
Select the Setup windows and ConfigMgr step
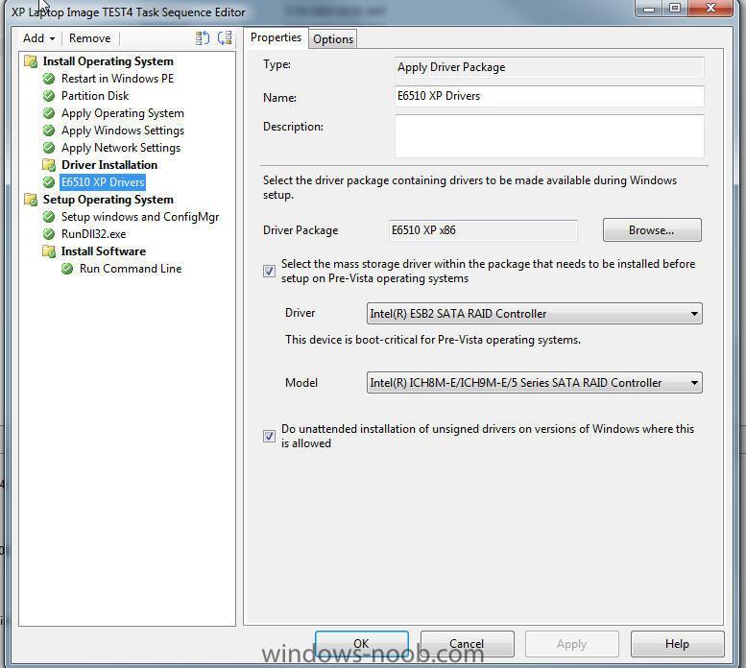140,217
